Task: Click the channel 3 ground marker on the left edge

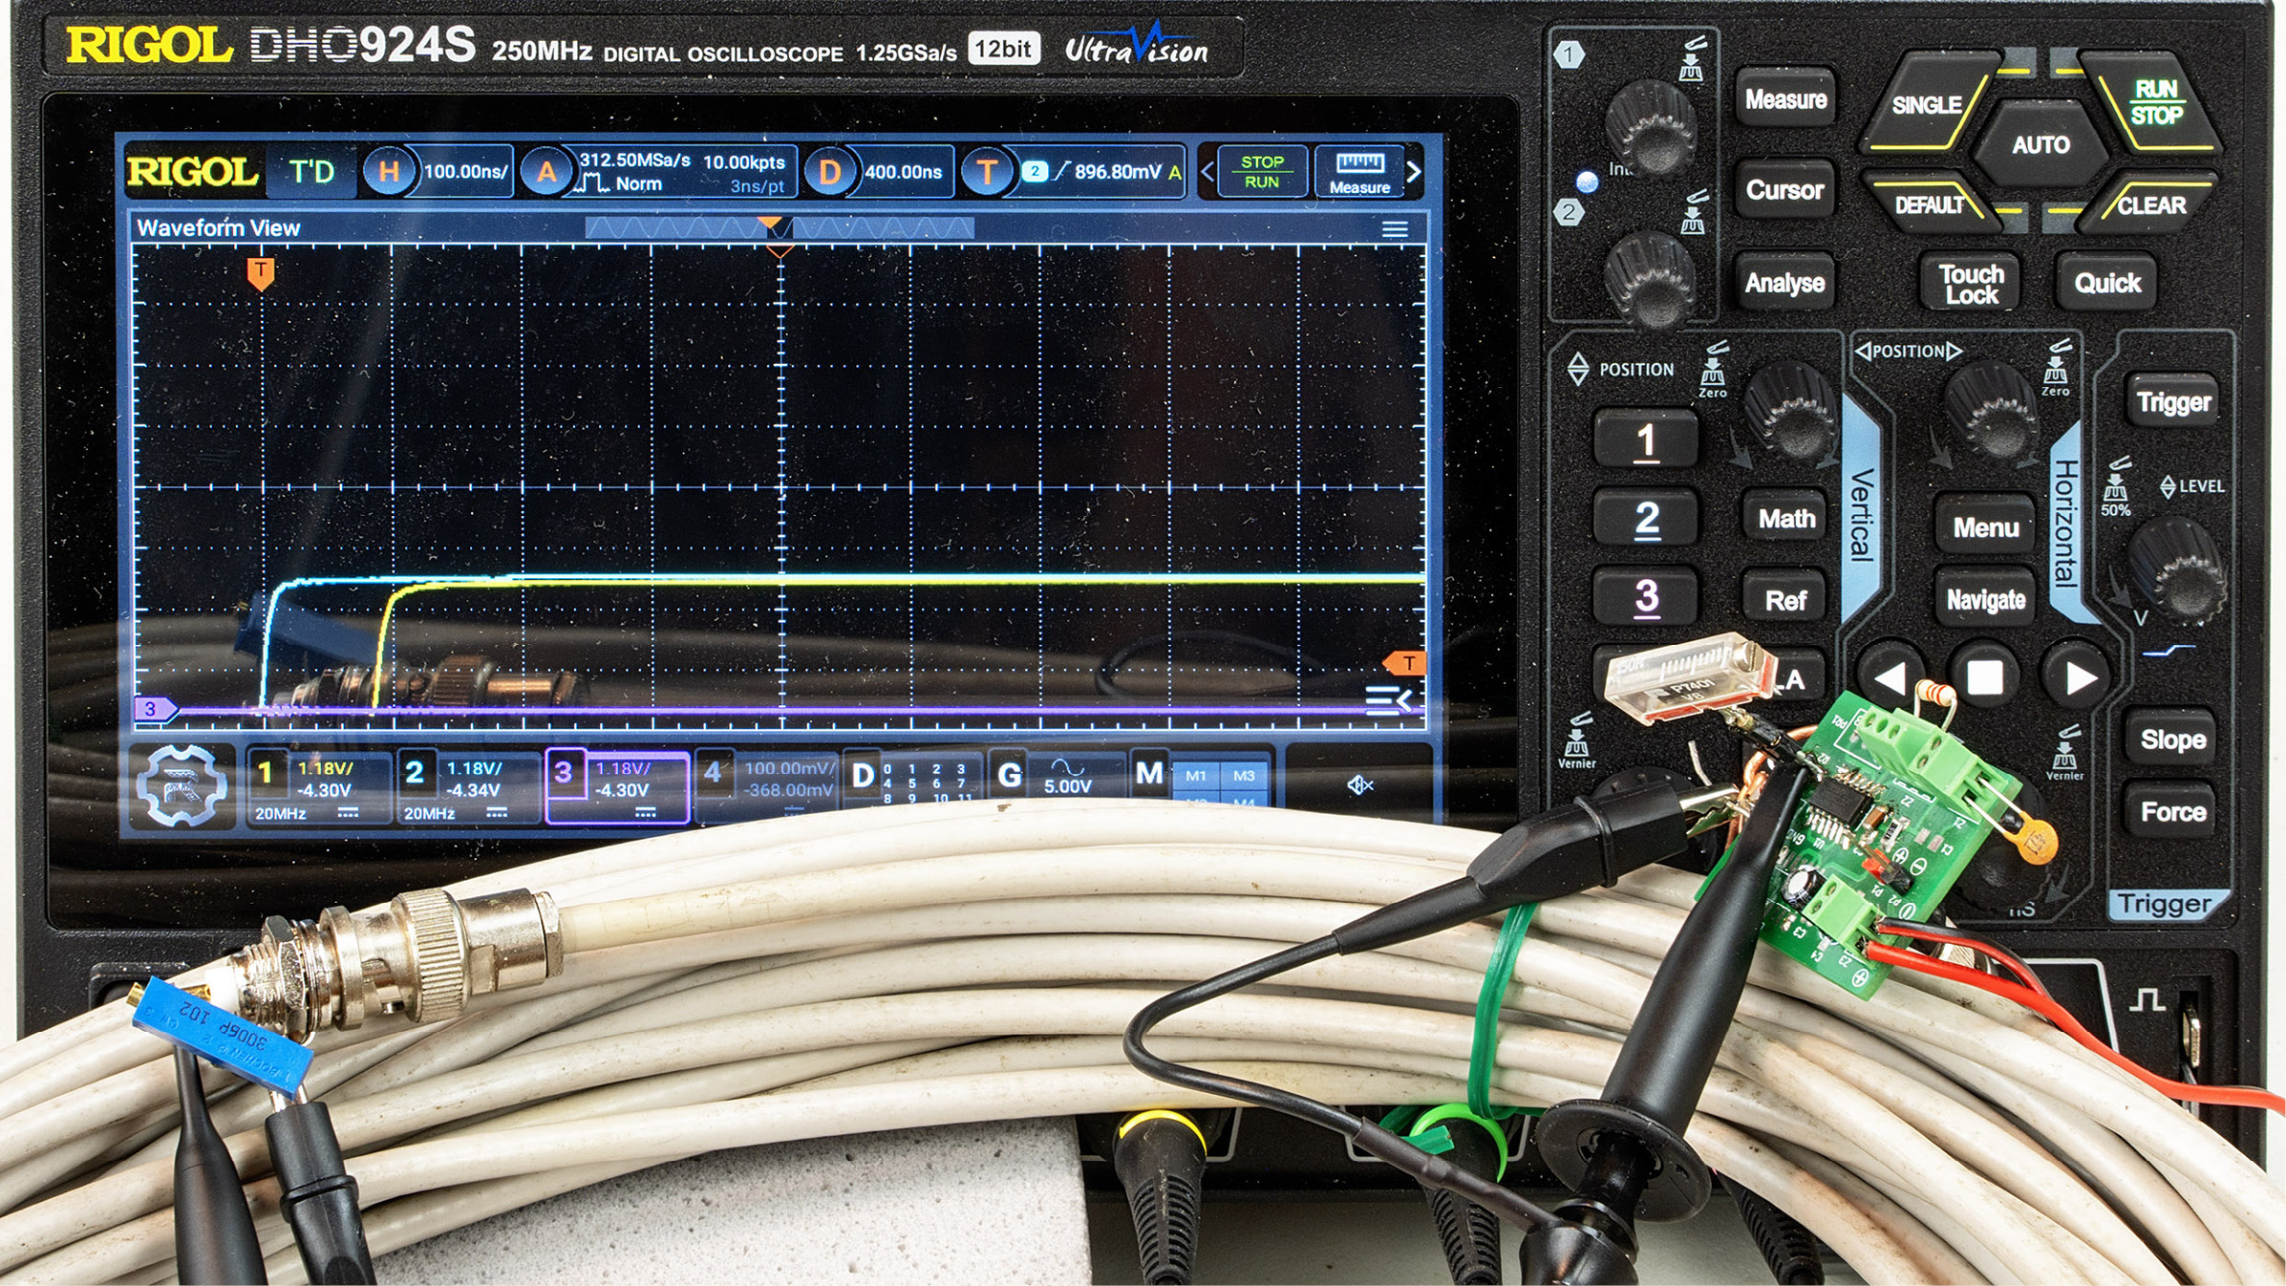Action: (x=153, y=709)
